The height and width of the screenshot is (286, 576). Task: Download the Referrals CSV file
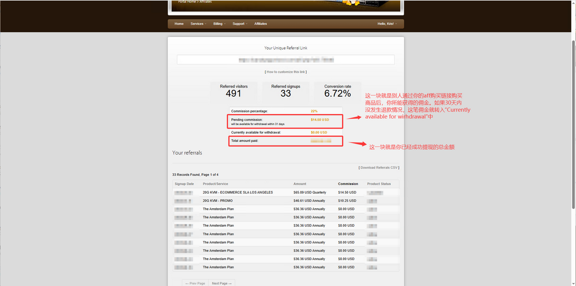[x=379, y=168]
